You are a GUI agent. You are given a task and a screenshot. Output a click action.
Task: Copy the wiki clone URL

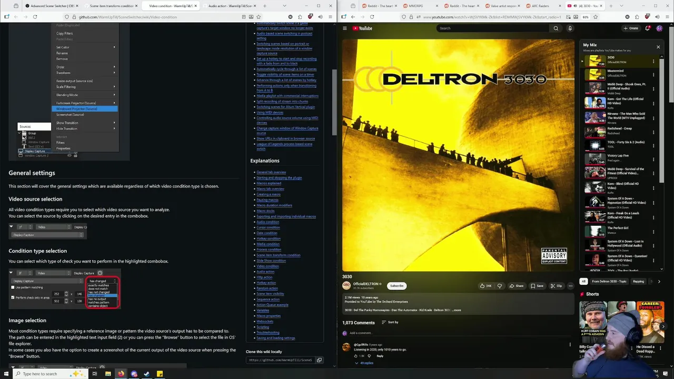[319, 360]
